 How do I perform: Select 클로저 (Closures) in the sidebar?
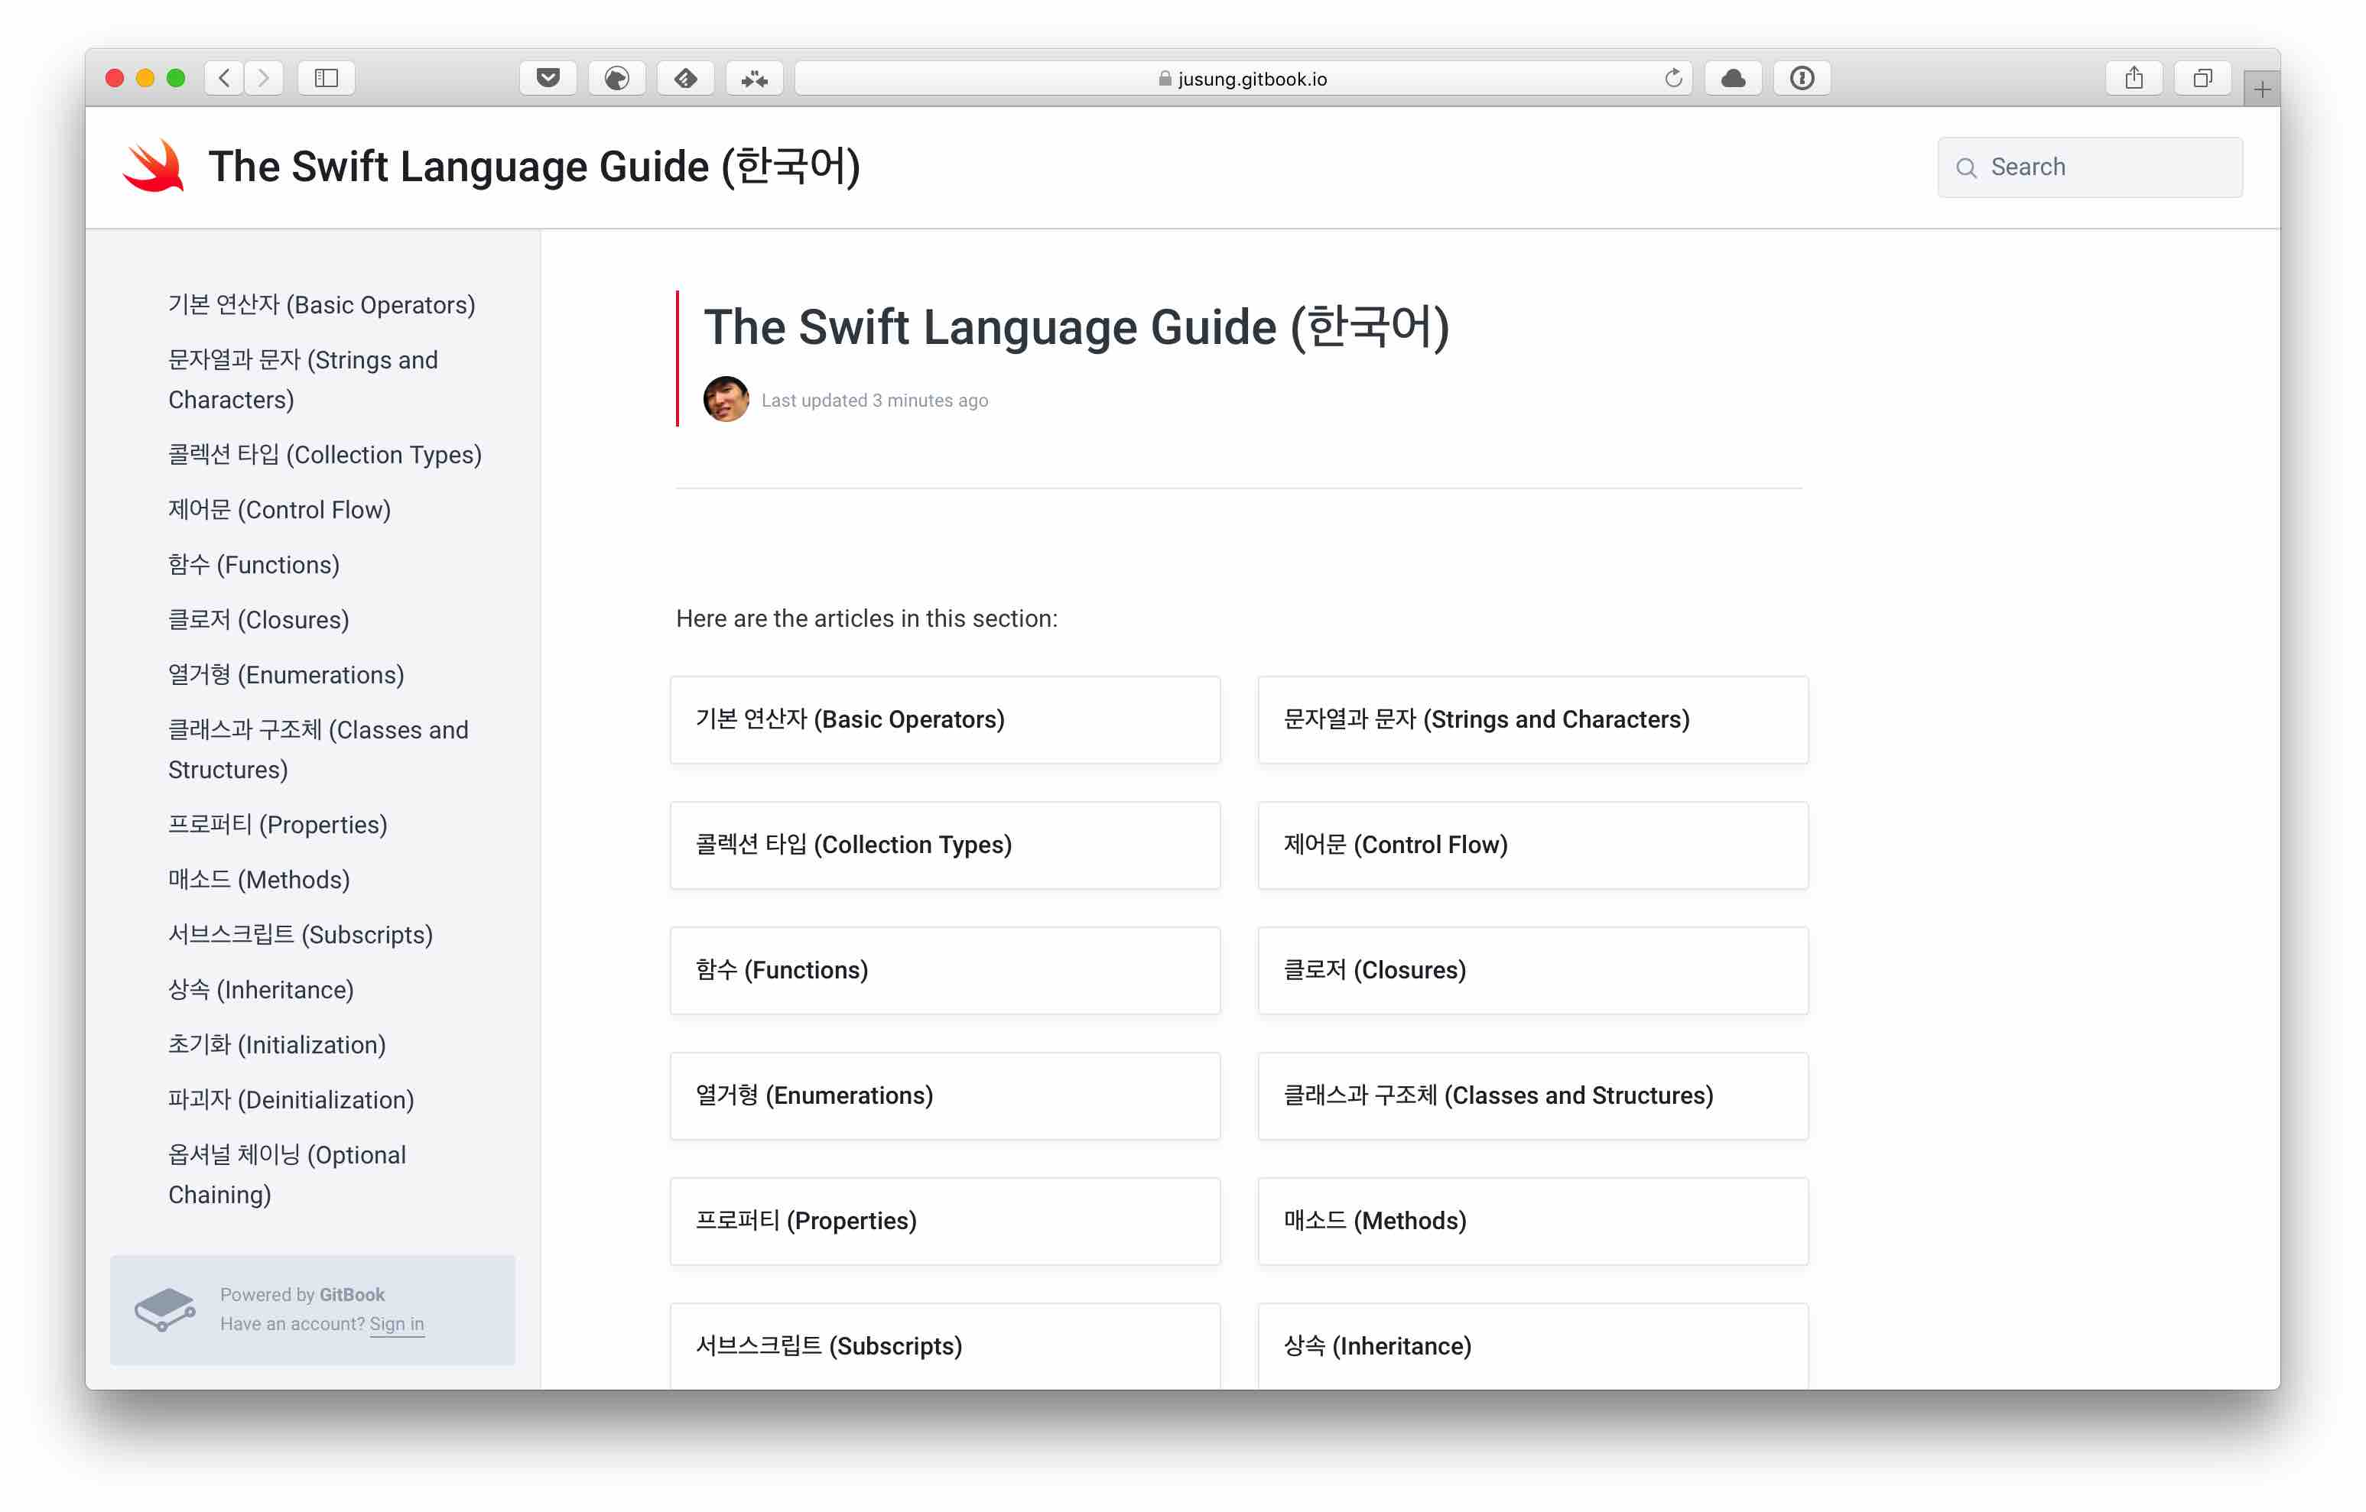point(258,620)
